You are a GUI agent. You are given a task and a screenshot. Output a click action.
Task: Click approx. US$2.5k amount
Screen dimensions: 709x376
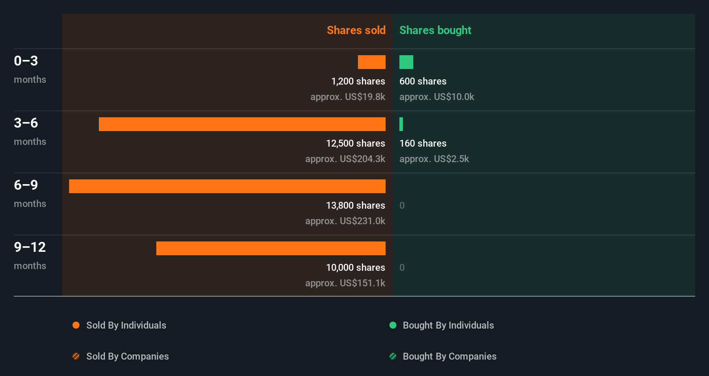[434, 159]
